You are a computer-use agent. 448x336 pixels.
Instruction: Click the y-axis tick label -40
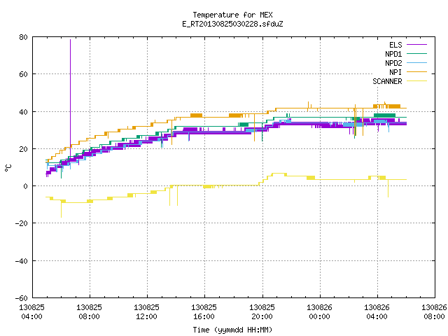tap(22, 261)
